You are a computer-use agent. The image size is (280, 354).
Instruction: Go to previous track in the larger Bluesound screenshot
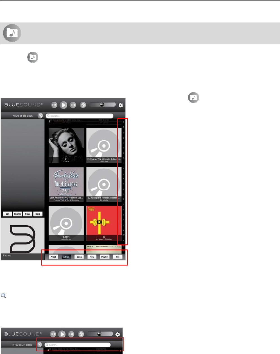click(54, 105)
